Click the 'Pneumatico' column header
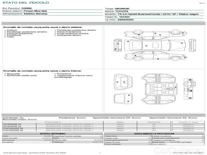This screenshot has width=207, height=155. click(x=53, y=122)
